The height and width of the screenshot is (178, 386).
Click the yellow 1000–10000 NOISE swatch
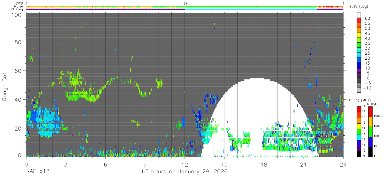pyautogui.click(x=370, y=121)
